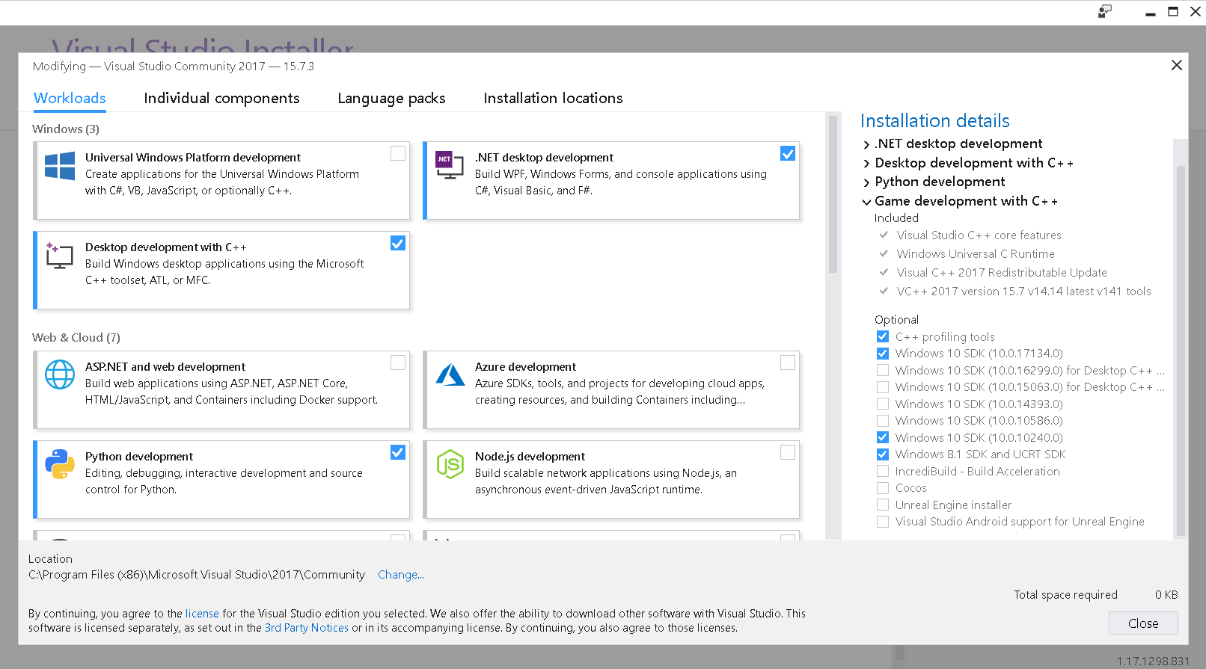
Task: Click the ASP.NET globe icon
Action: click(60, 374)
